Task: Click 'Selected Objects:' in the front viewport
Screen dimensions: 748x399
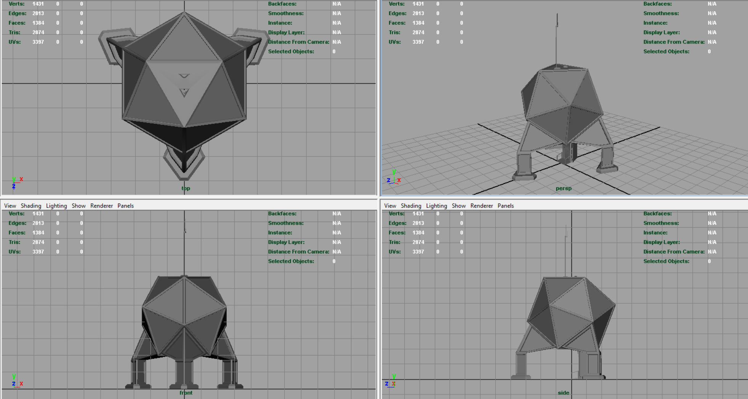Action: (x=291, y=261)
